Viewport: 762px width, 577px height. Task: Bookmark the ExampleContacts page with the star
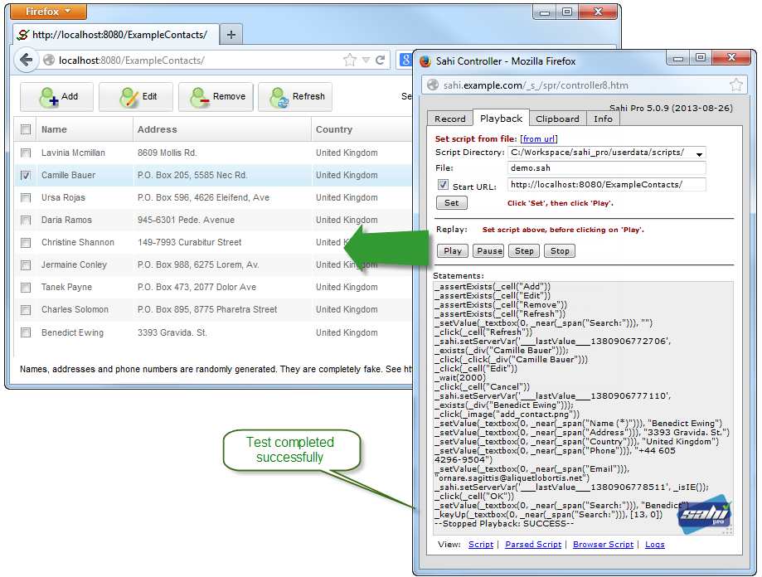349,61
